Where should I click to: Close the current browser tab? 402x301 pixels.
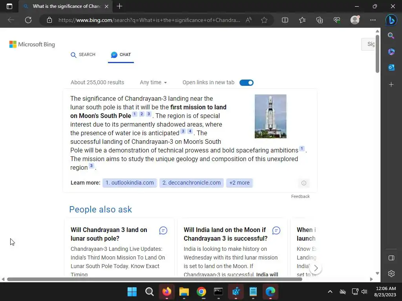tap(107, 6)
